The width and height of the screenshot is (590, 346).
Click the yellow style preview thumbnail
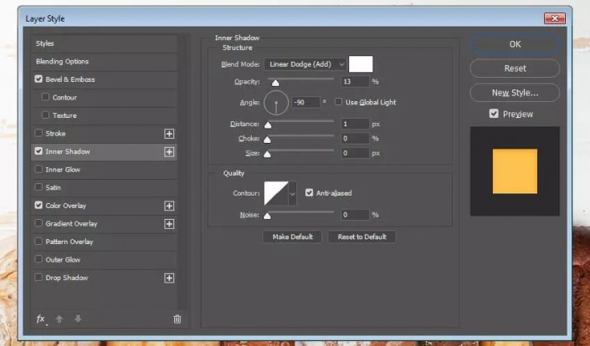(515, 171)
